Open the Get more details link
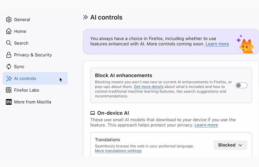 click(x=149, y=87)
